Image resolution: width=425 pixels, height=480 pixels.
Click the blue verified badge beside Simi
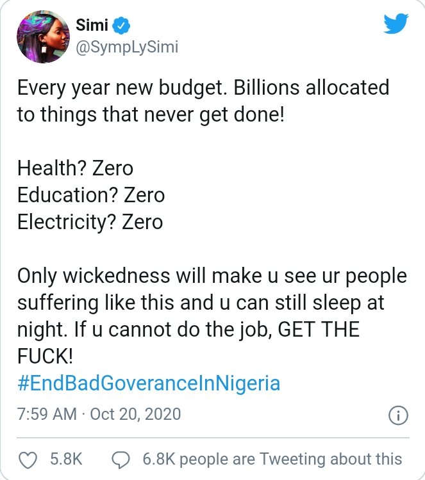[x=122, y=26]
